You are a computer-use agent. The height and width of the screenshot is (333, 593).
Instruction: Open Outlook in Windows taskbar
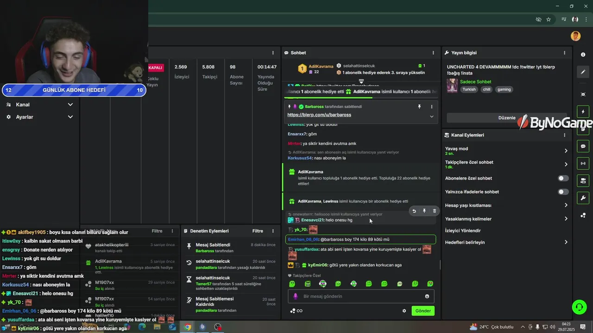[x=172, y=327]
